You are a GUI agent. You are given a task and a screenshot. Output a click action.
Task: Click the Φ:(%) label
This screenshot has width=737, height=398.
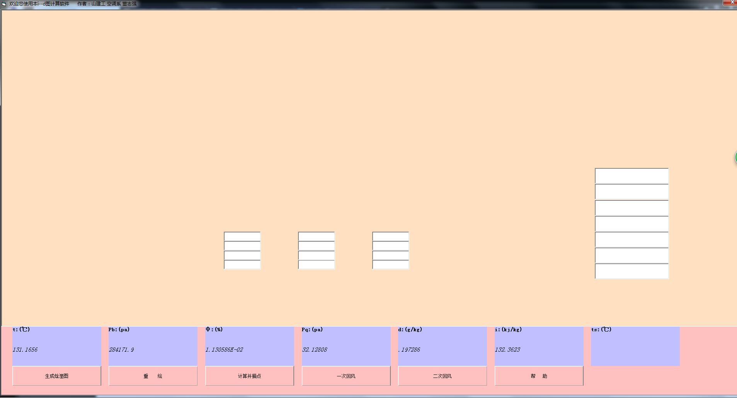[214, 330]
